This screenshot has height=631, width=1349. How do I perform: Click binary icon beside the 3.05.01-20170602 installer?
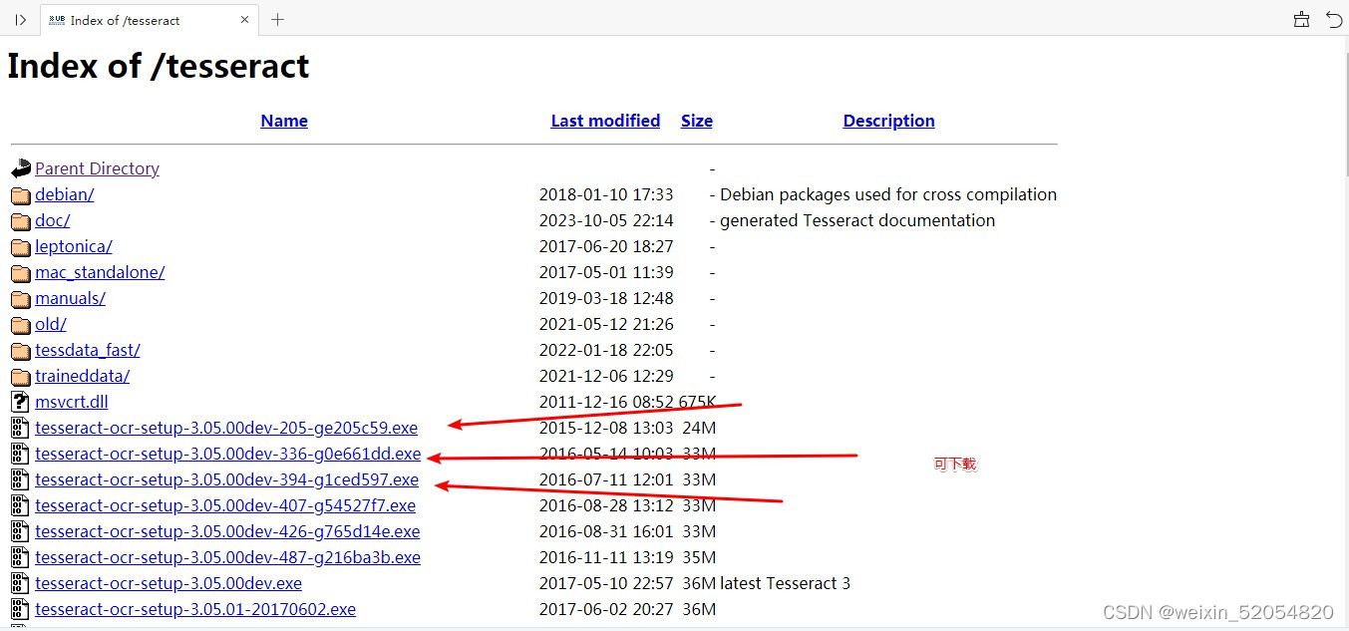point(21,609)
